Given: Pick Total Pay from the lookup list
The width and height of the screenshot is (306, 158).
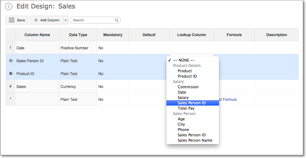Looking at the screenshot, I should (x=186, y=108).
